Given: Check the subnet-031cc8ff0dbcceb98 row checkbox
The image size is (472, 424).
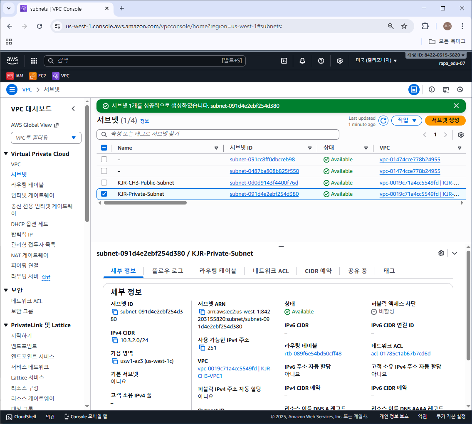Looking at the screenshot, I should (104, 159).
